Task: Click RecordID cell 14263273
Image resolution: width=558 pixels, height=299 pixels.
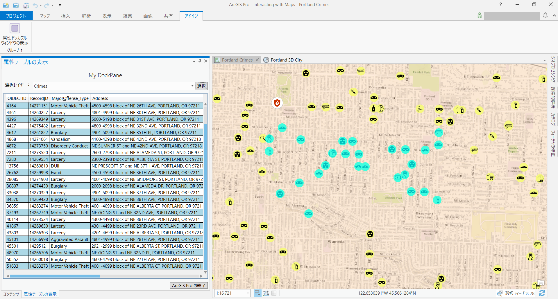Action: click(x=39, y=266)
